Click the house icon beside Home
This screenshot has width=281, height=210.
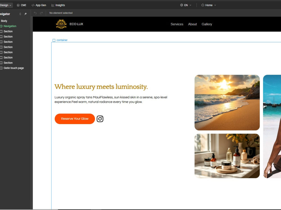pyautogui.click(x=203, y=5)
